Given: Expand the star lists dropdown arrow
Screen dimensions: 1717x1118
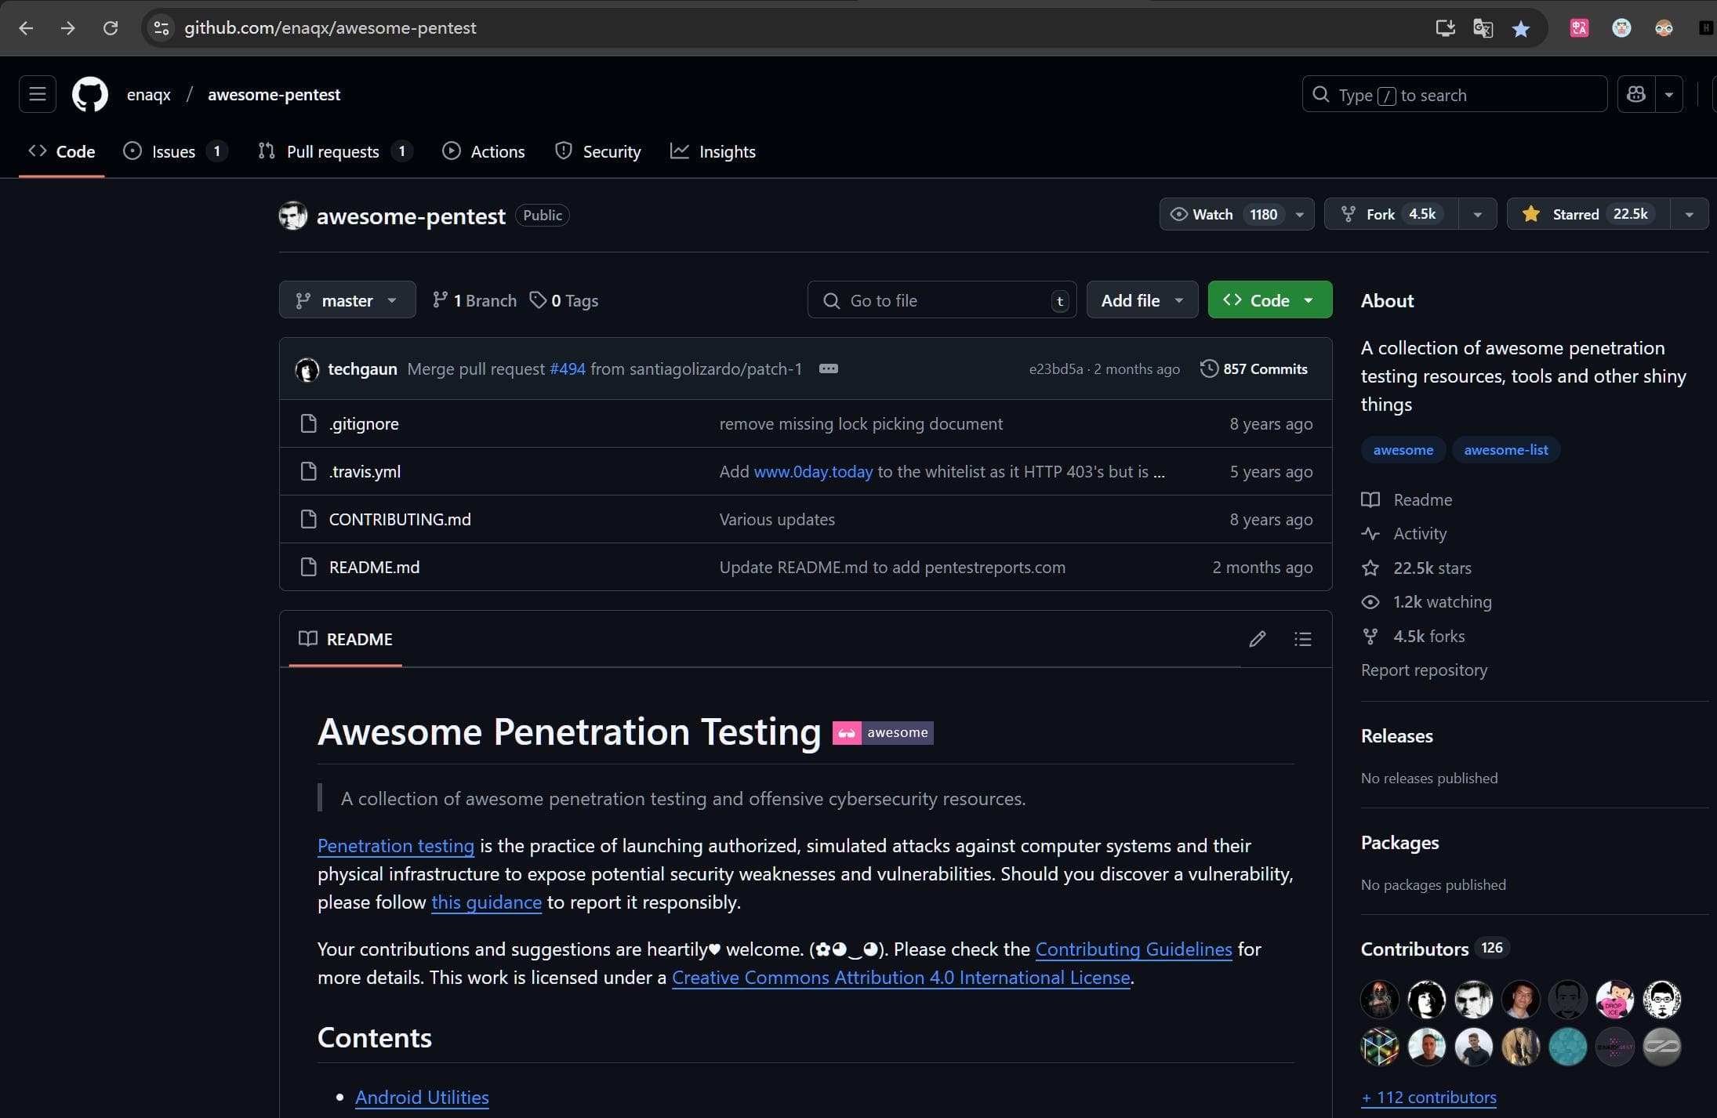Looking at the screenshot, I should click(1690, 214).
